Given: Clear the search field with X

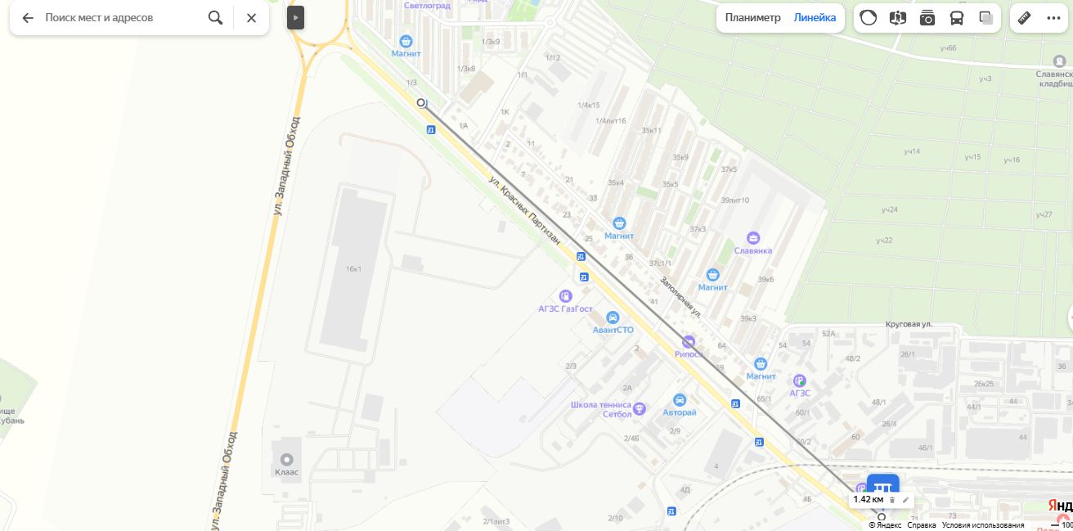Looking at the screenshot, I should (251, 18).
